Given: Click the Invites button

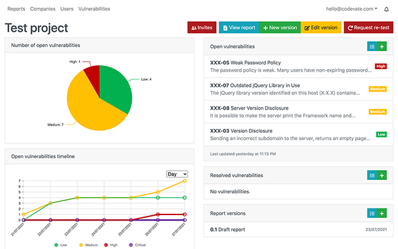Looking at the screenshot, I should (202, 27).
